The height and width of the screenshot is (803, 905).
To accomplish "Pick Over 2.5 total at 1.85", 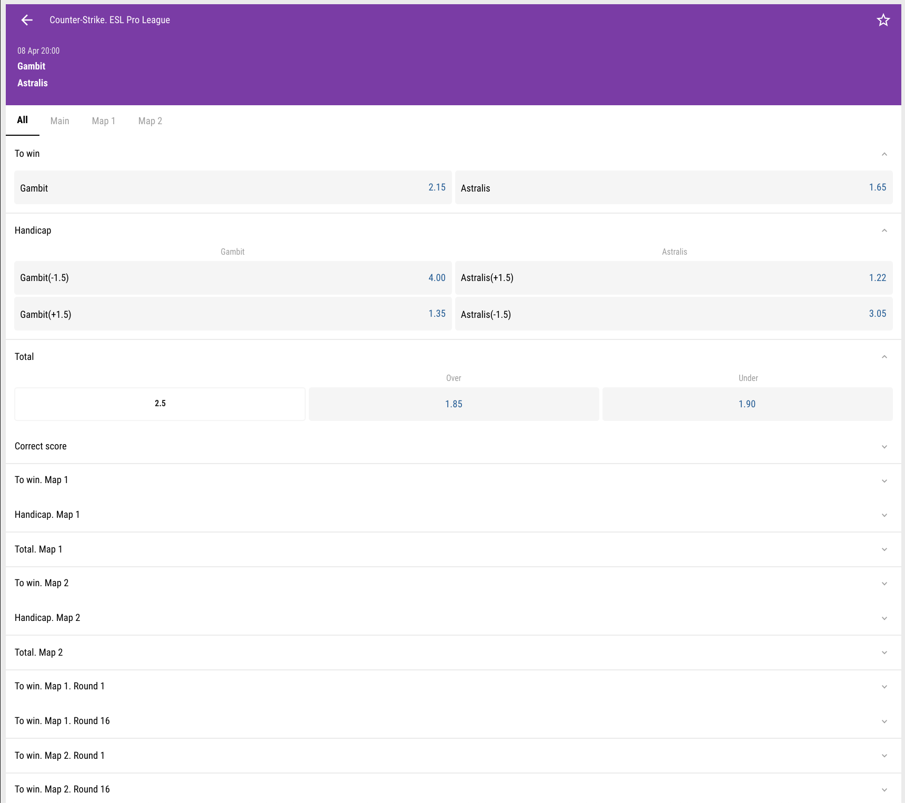I will 454,404.
